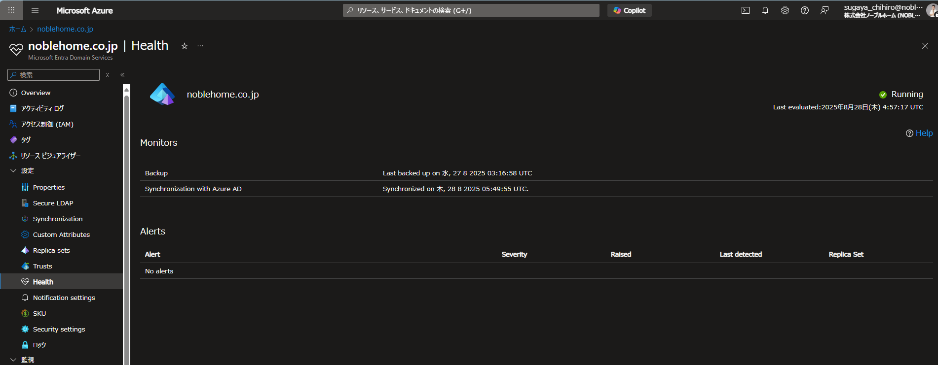This screenshot has width=938, height=365.
Task: Select the Health heart icon
Action: (25, 282)
